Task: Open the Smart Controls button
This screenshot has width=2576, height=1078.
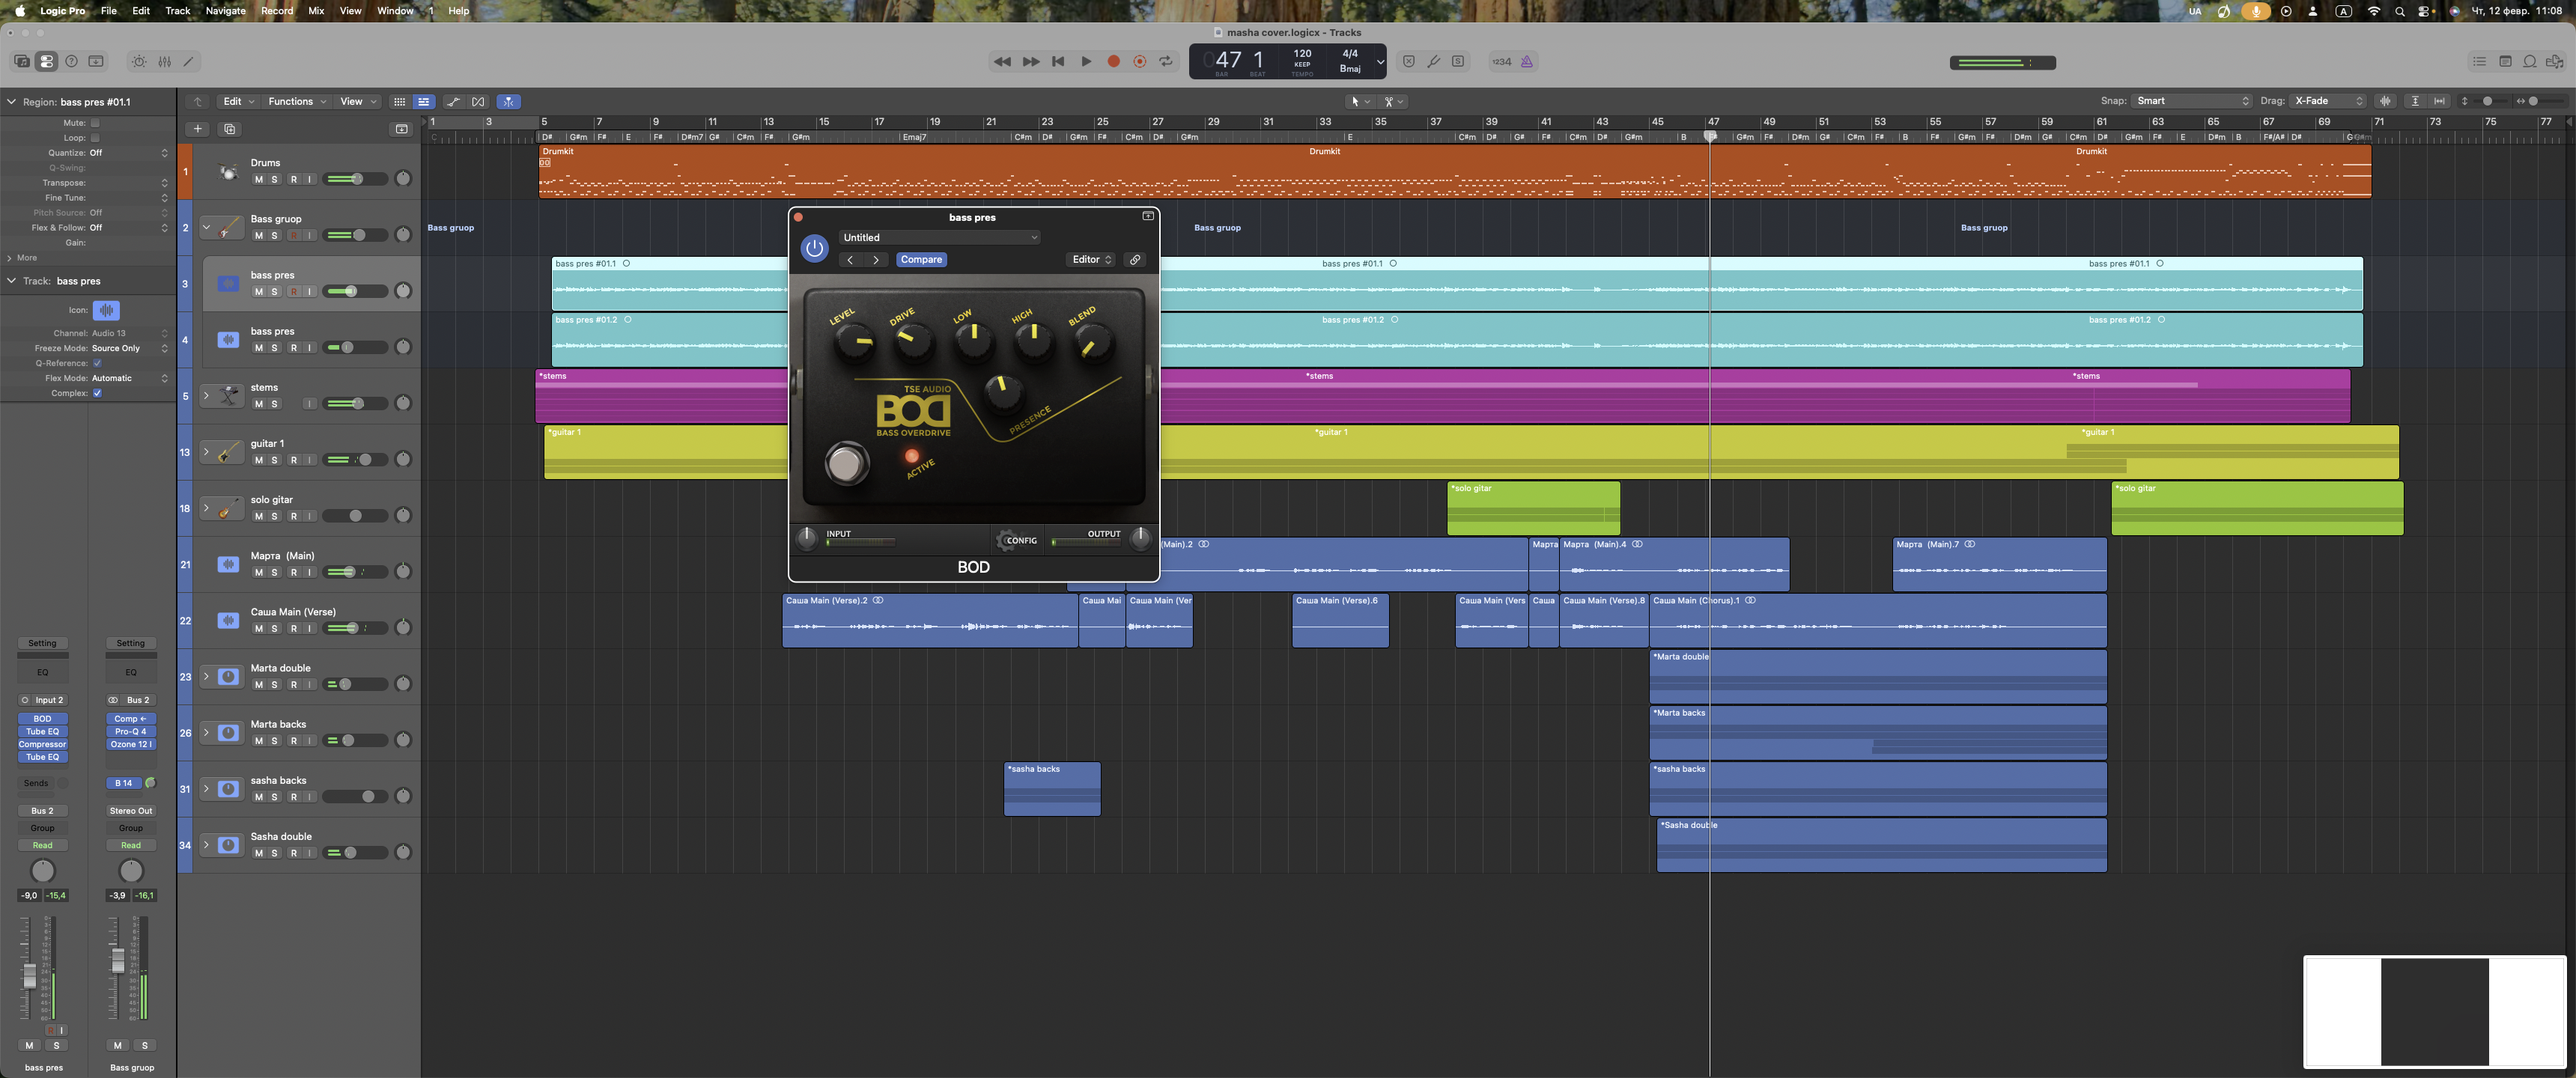Action: [139, 62]
